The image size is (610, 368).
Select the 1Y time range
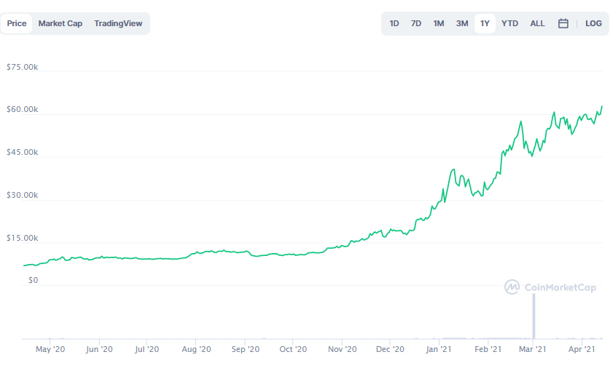click(x=485, y=23)
